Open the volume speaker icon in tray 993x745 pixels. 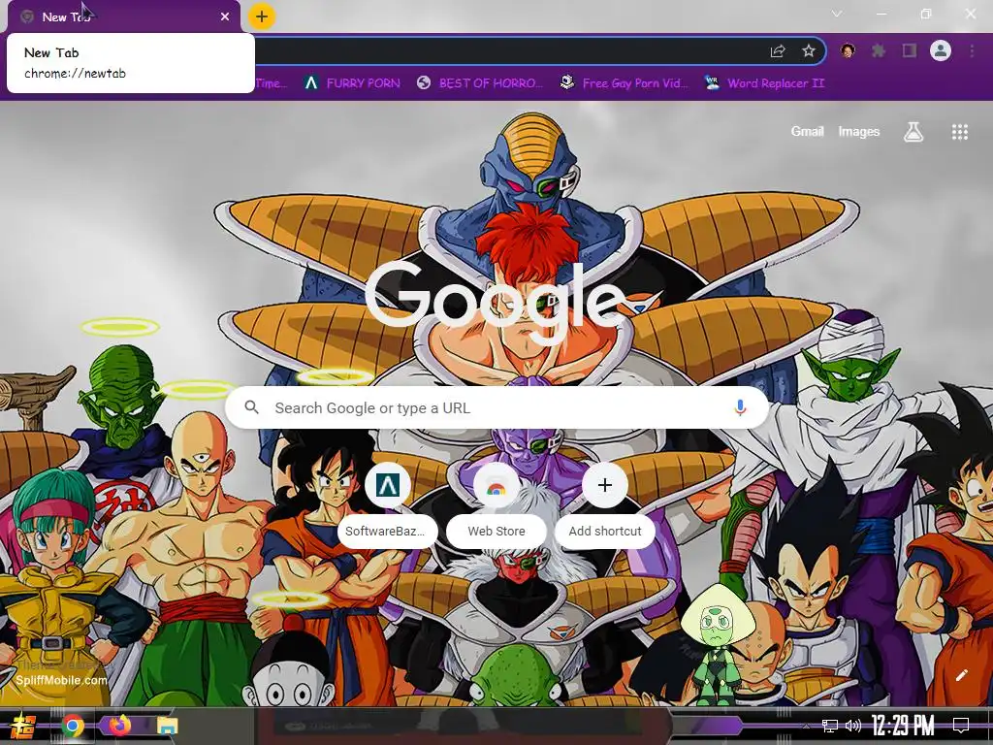tap(853, 726)
